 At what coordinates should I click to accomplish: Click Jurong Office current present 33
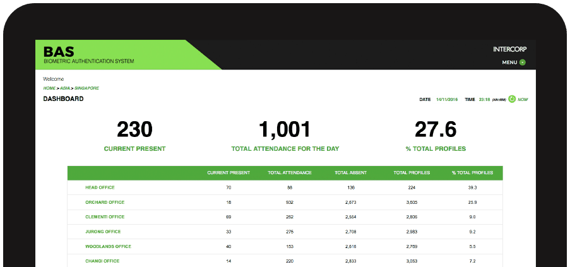coord(229,232)
